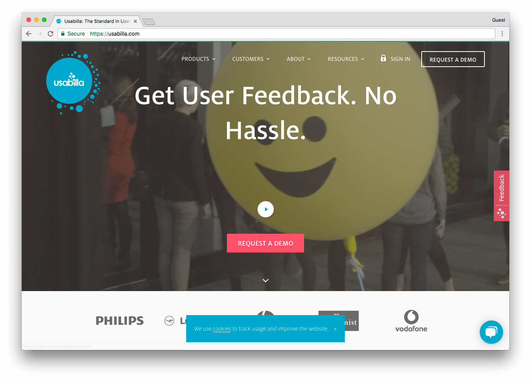Click the Sign In lock icon
531x381 pixels.
[383, 58]
